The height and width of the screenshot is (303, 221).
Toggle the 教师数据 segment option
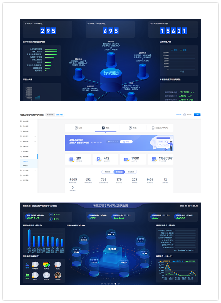pyautogui.click(x=119, y=172)
